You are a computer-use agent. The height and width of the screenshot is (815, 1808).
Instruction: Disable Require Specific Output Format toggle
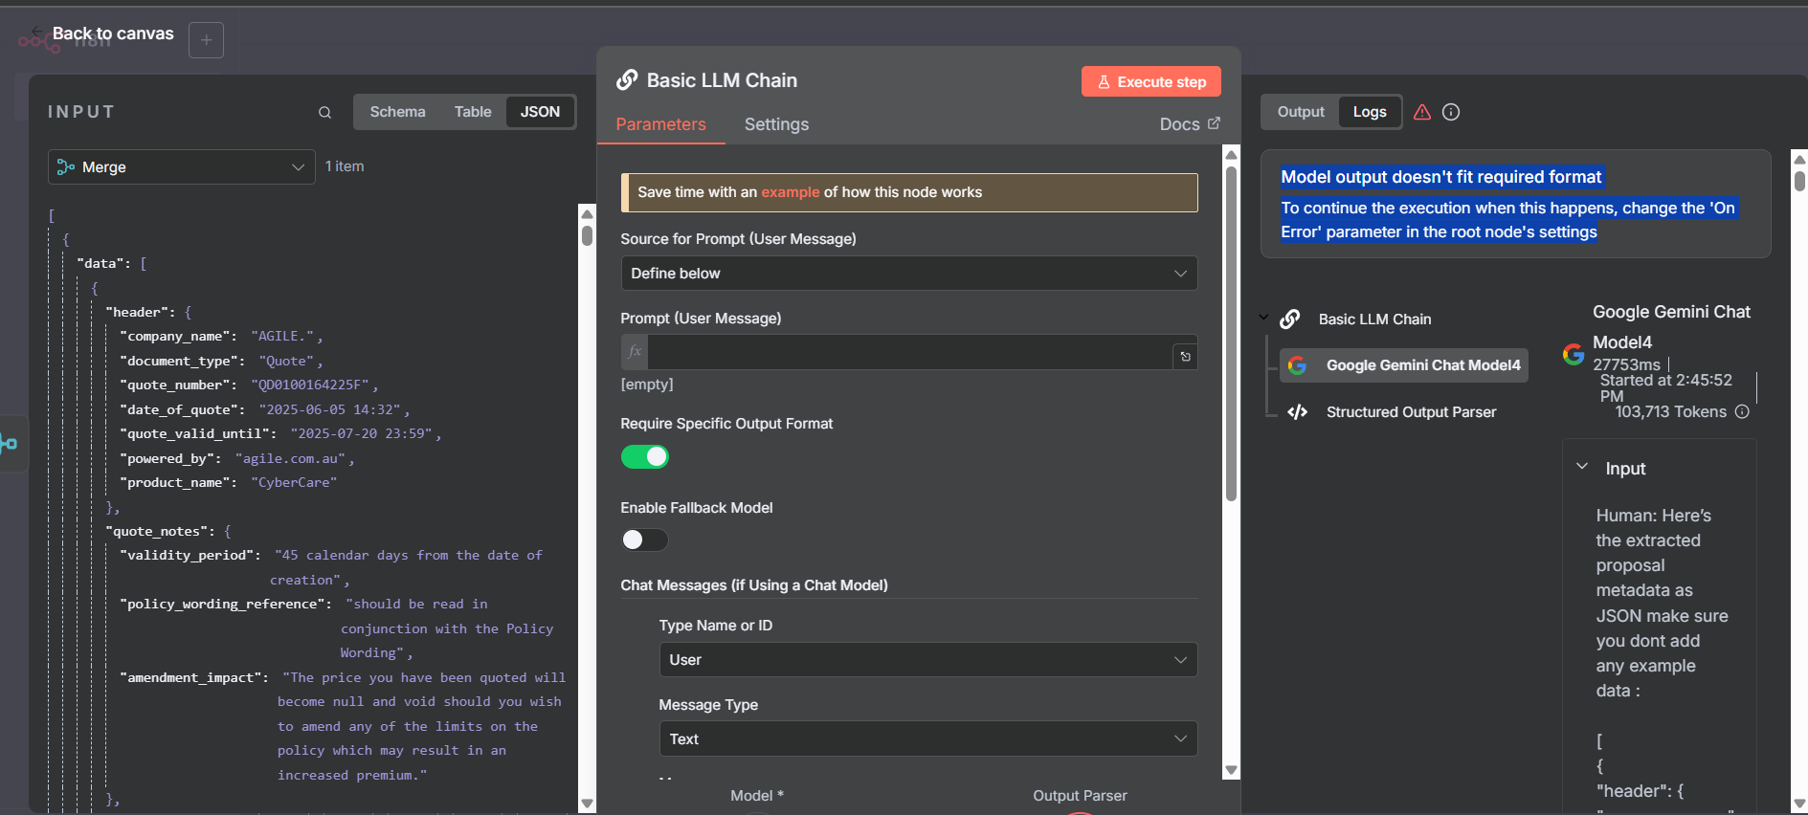click(x=644, y=457)
